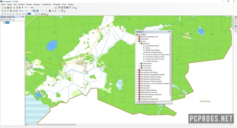This screenshot has height=128, width=237.
Task: Open the Множественный буфер script tool
Action: pos(153,52)
